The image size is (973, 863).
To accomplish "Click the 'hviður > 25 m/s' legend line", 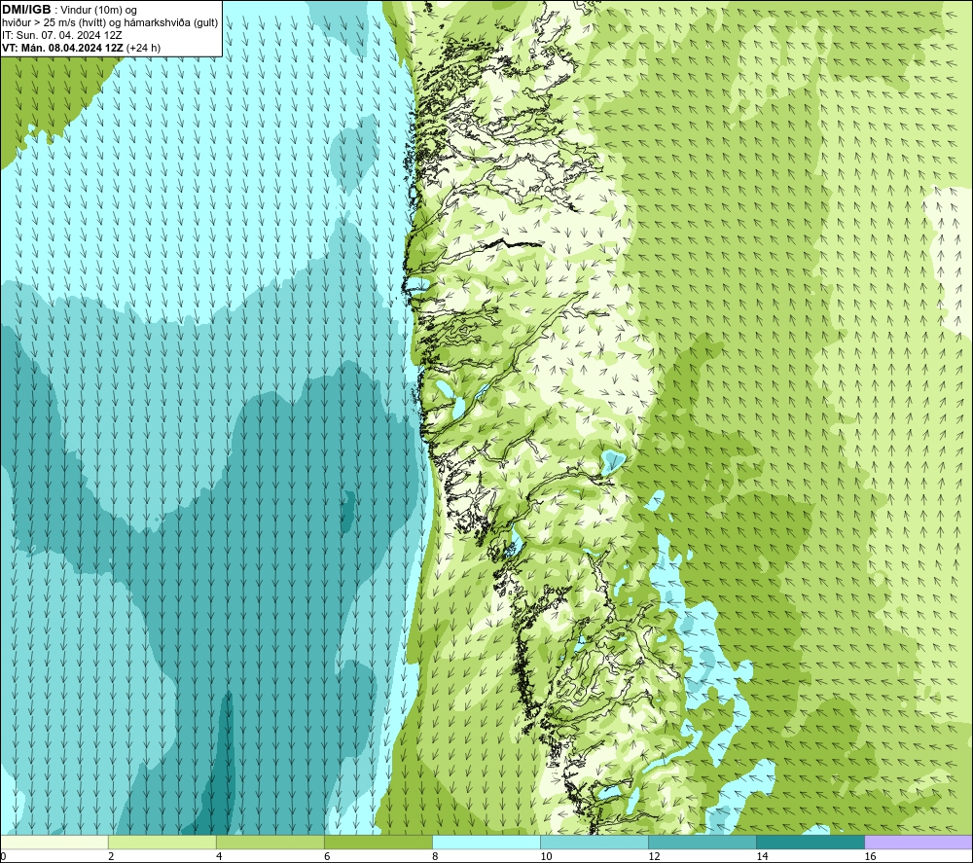I will (110, 22).
